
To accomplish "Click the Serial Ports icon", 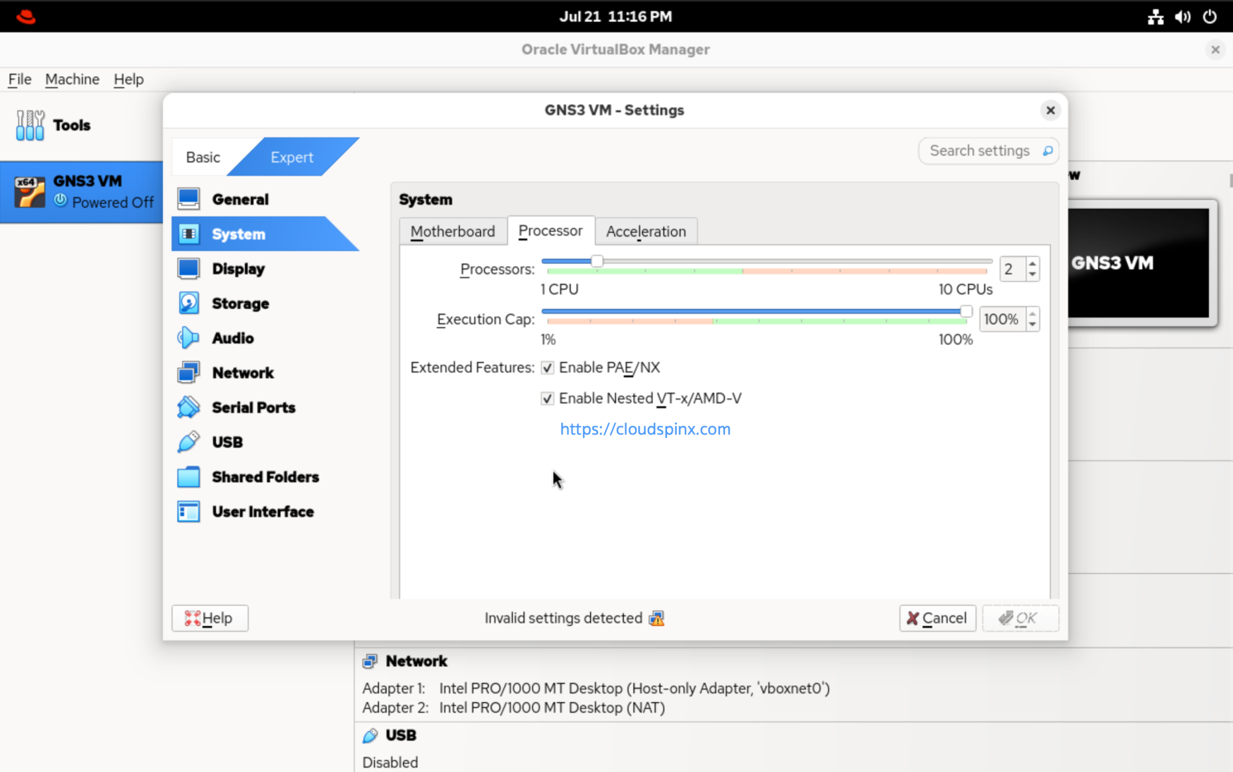I will pyautogui.click(x=188, y=407).
